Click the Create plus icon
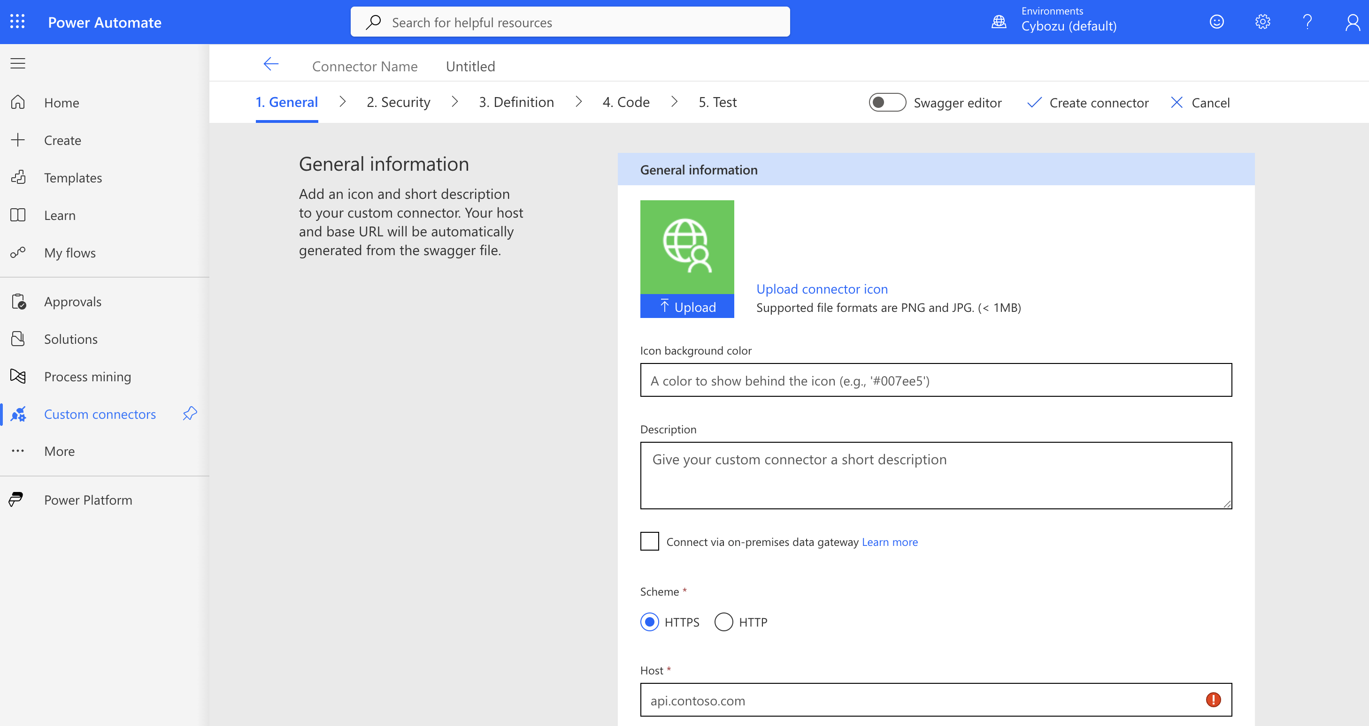This screenshot has width=1369, height=726. click(17, 140)
